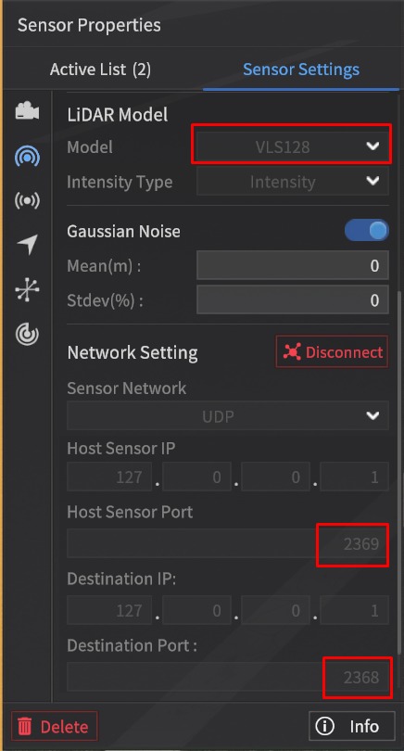Select the GPS arrow sensor icon

click(x=27, y=245)
